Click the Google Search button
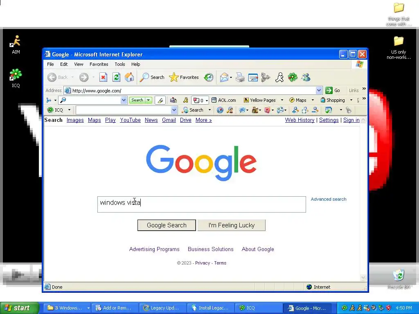The width and height of the screenshot is (419, 314). (x=167, y=225)
